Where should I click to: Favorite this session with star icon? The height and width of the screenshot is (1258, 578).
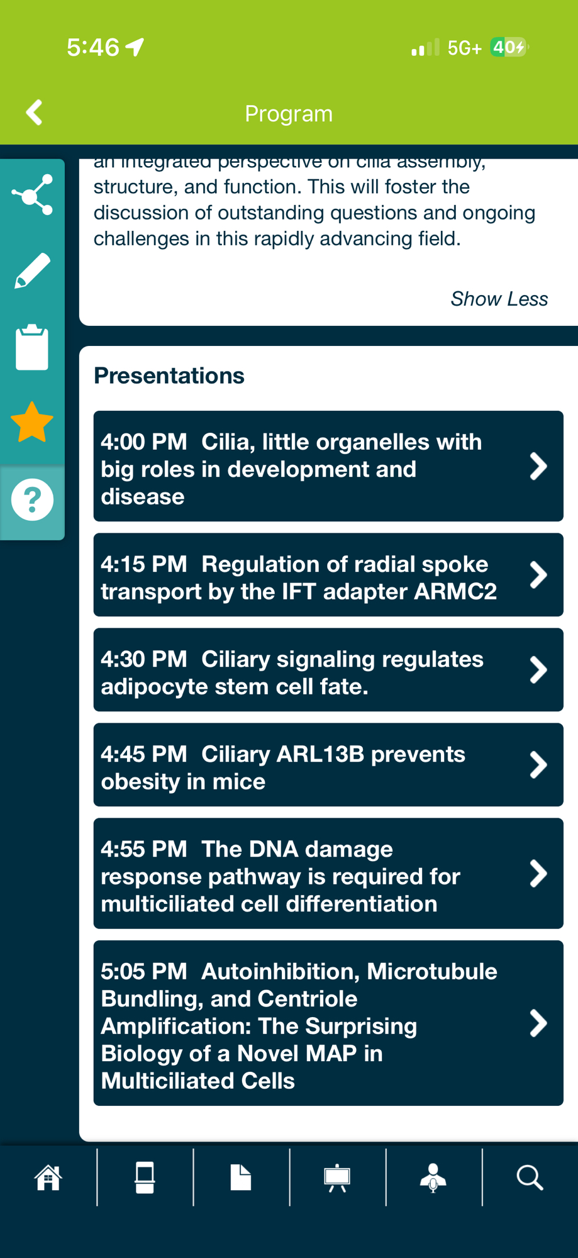point(32,423)
